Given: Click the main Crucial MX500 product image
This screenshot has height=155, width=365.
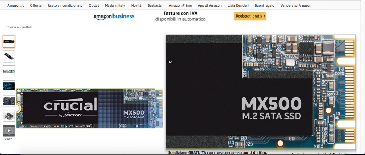Looking at the screenshot, I should (89, 108).
